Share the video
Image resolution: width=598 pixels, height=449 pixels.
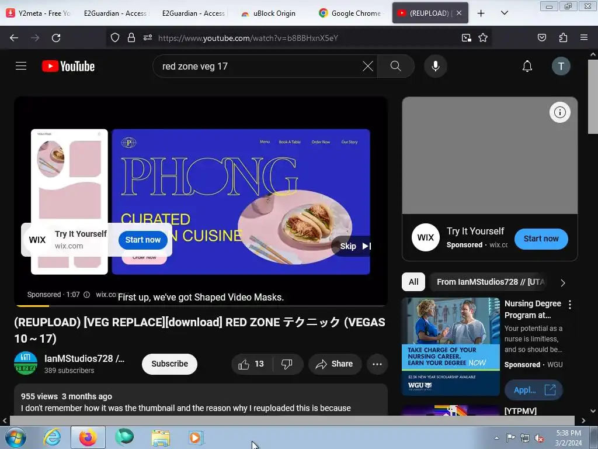pos(335,364)
